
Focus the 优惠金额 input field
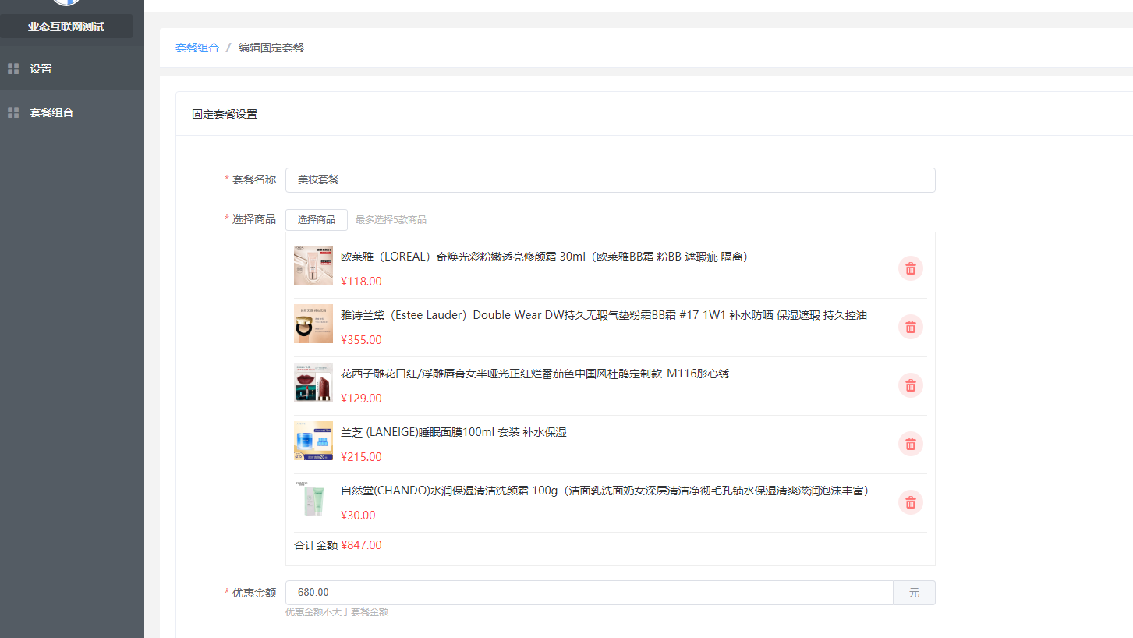coord(590,593)
